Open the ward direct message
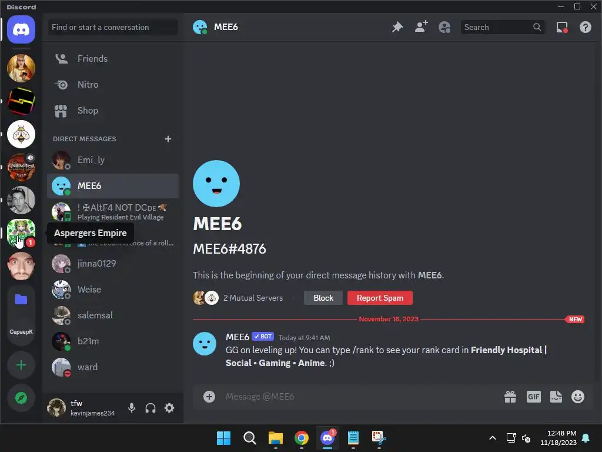The height and width of the screenshot is (452, 602). [x=113, y=367]
